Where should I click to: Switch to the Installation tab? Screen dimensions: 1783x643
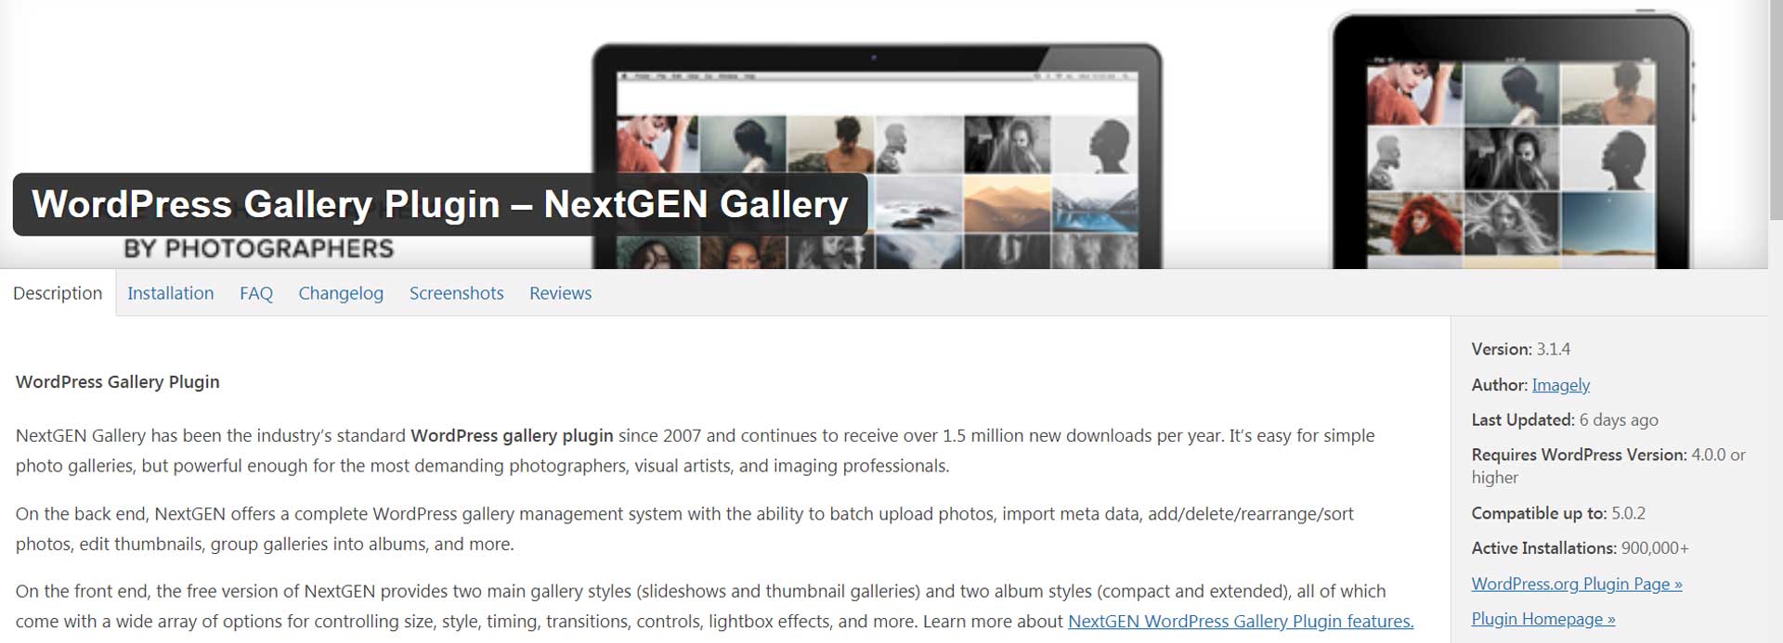(170, 293)
